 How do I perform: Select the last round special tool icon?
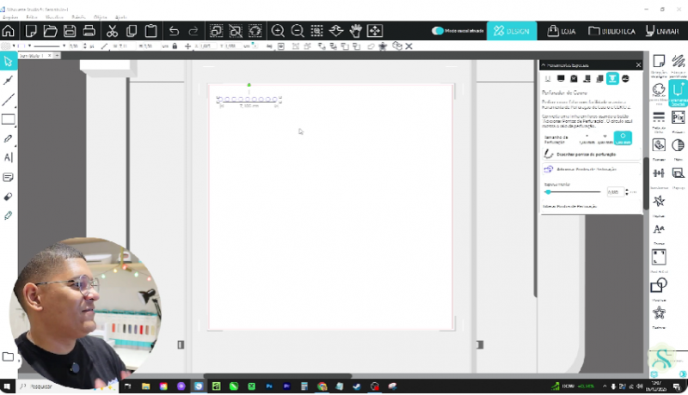[625, 78]
